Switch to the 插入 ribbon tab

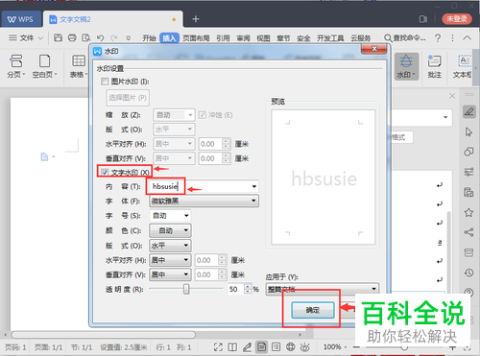pos(169,38)
